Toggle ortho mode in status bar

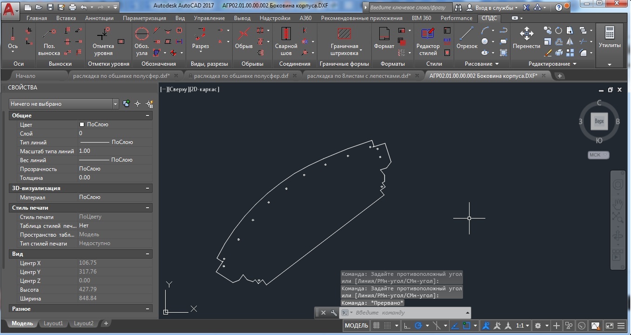[x=406, y=326]
